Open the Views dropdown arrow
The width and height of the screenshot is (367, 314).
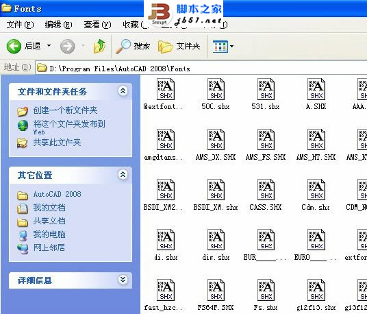[231, 46]
